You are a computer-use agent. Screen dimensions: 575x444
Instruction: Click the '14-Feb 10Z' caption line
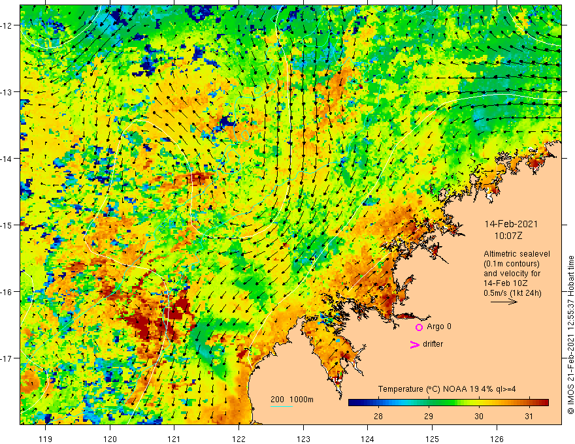(506, 283)
